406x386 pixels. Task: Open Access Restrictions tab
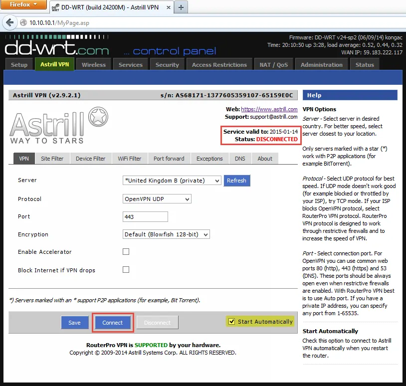click(x=219, y=65)
